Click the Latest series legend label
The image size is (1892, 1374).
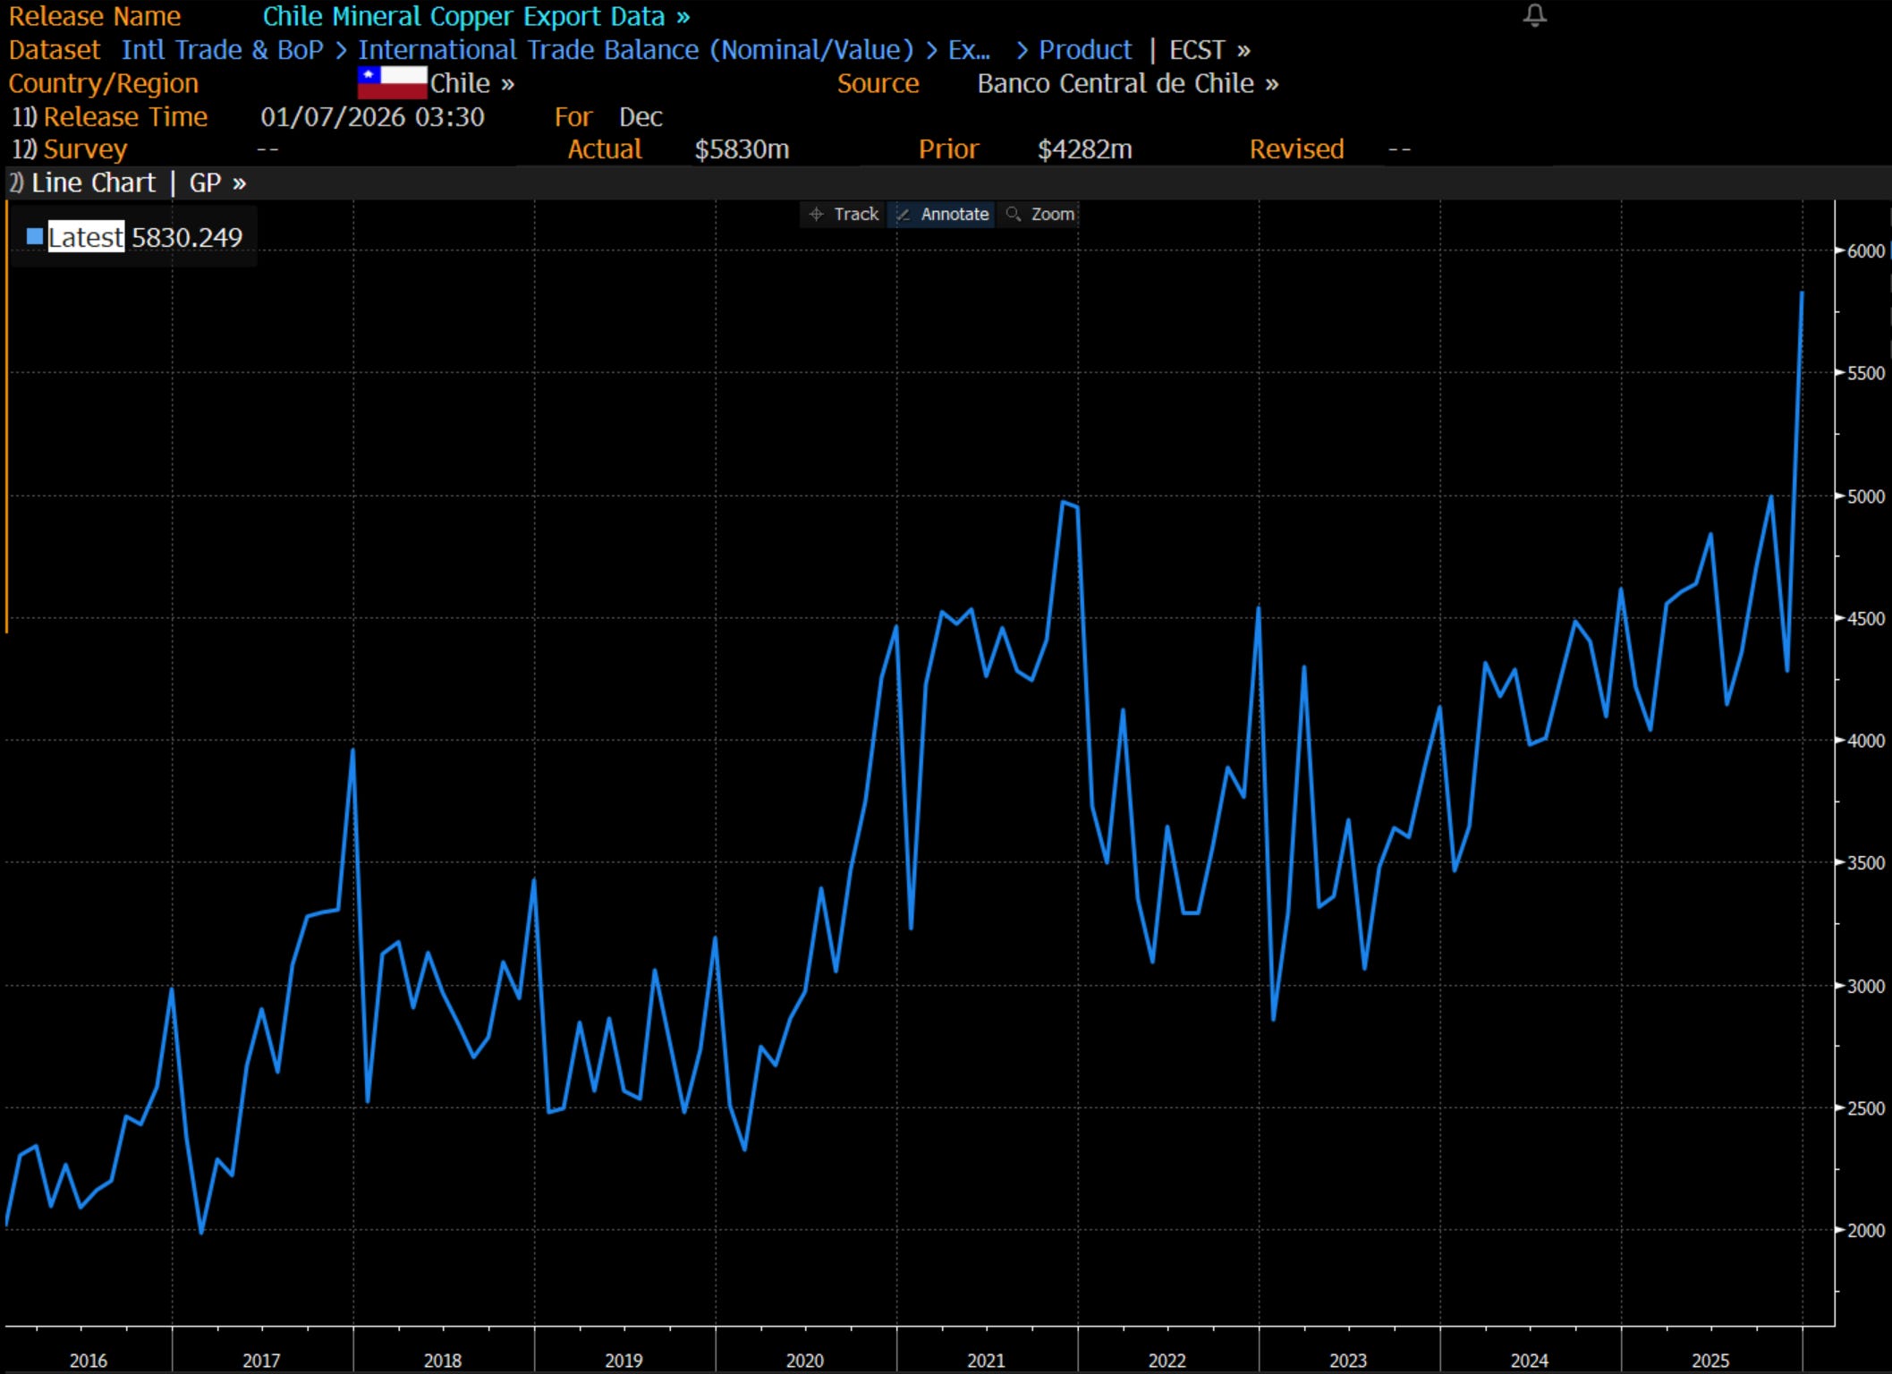(86, 237)
